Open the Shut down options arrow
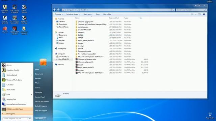 coord(45,119)
